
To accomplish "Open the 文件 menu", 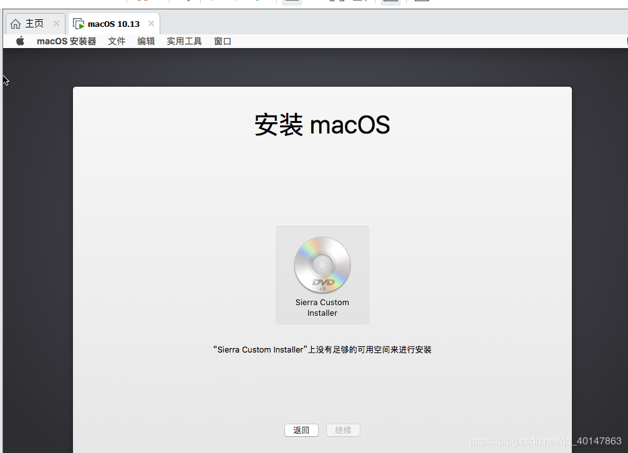I will 117,41.
